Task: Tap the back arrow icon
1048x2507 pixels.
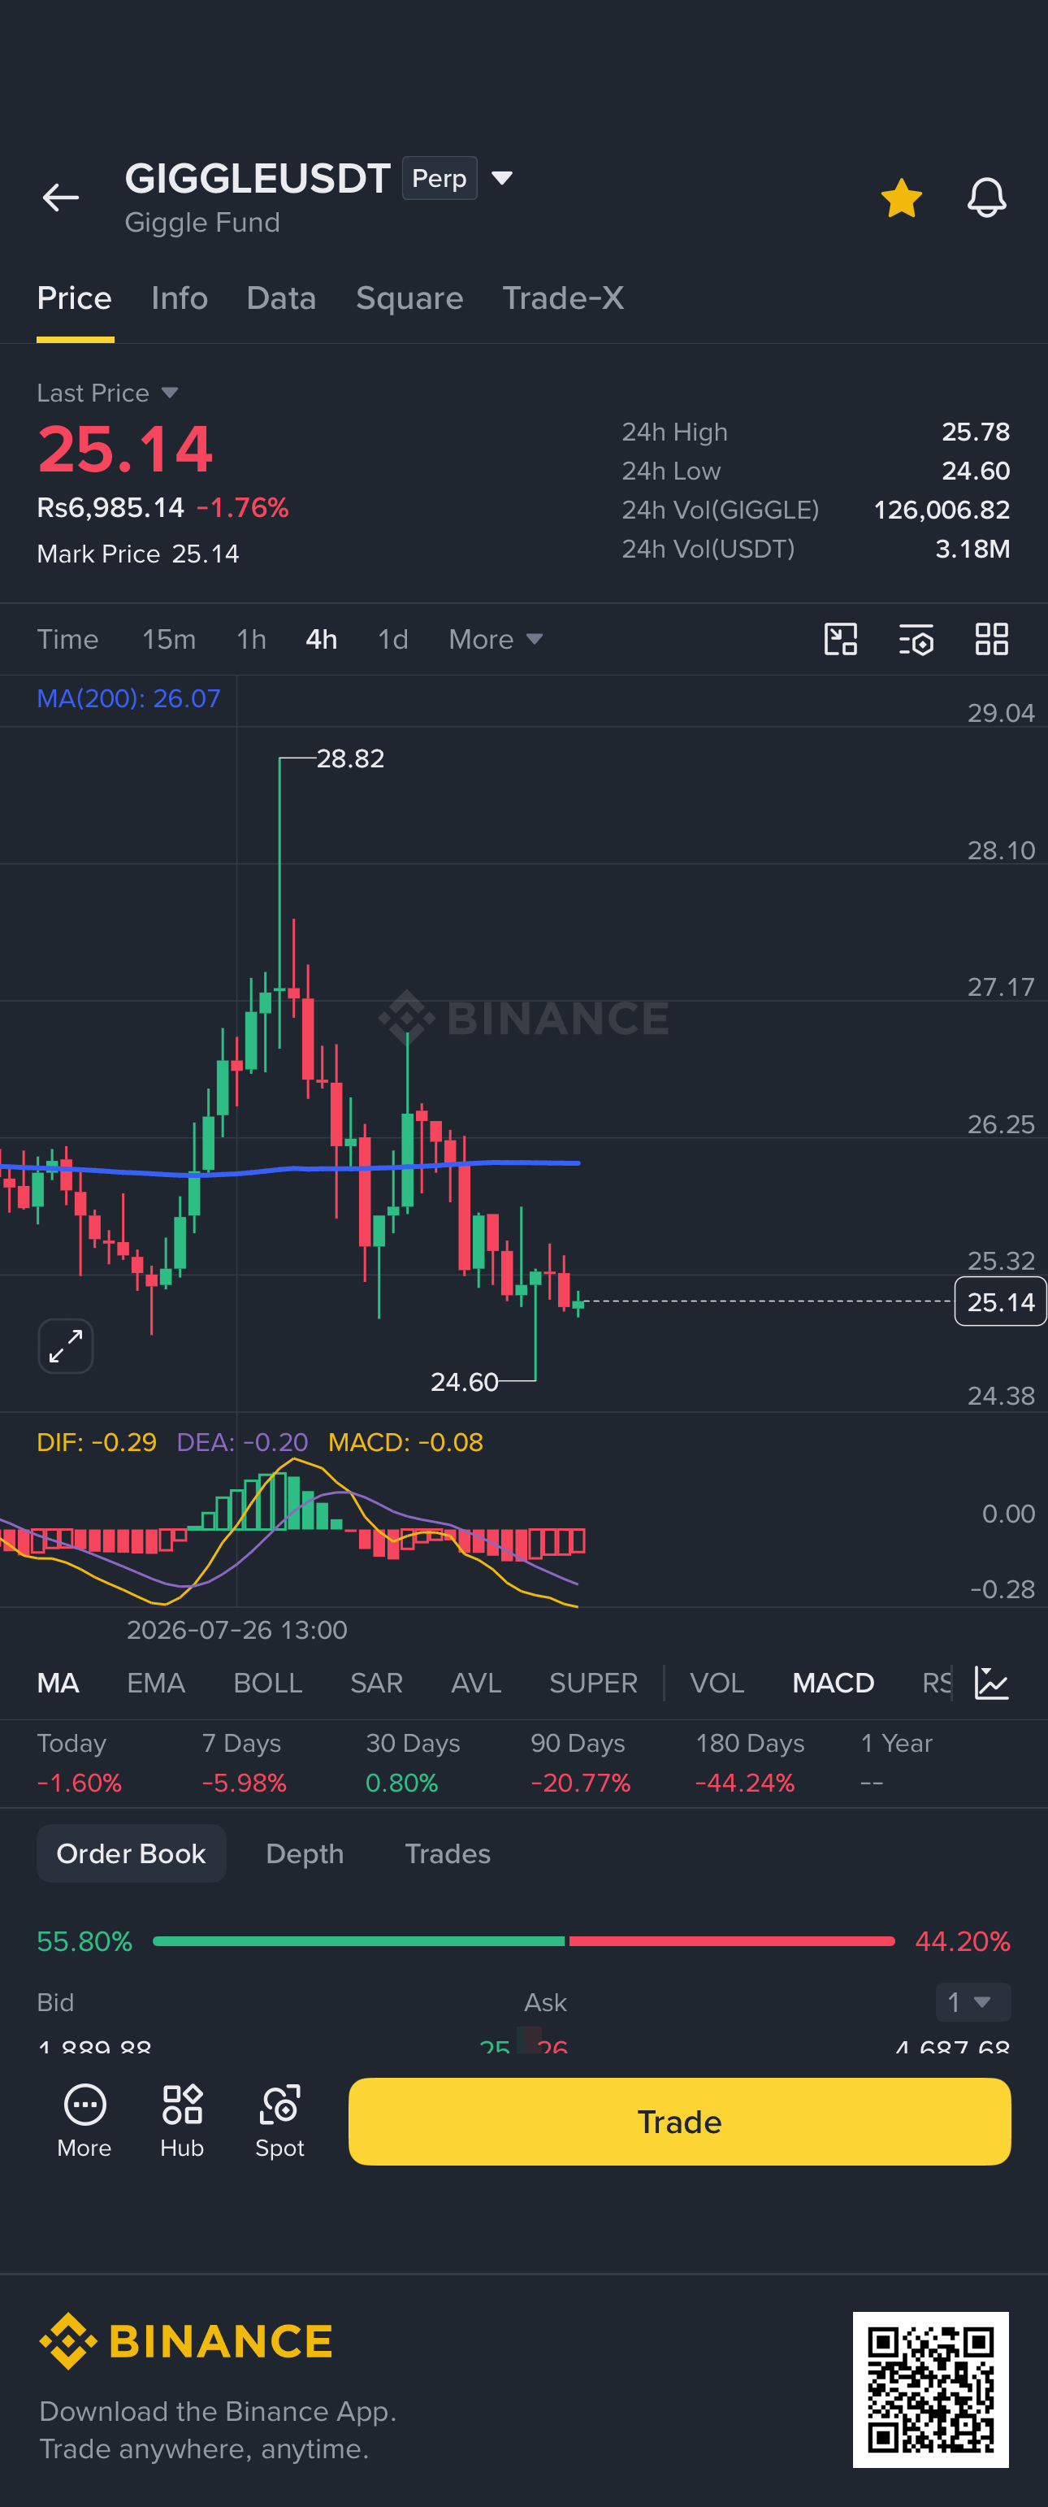Action: [60, 198]
